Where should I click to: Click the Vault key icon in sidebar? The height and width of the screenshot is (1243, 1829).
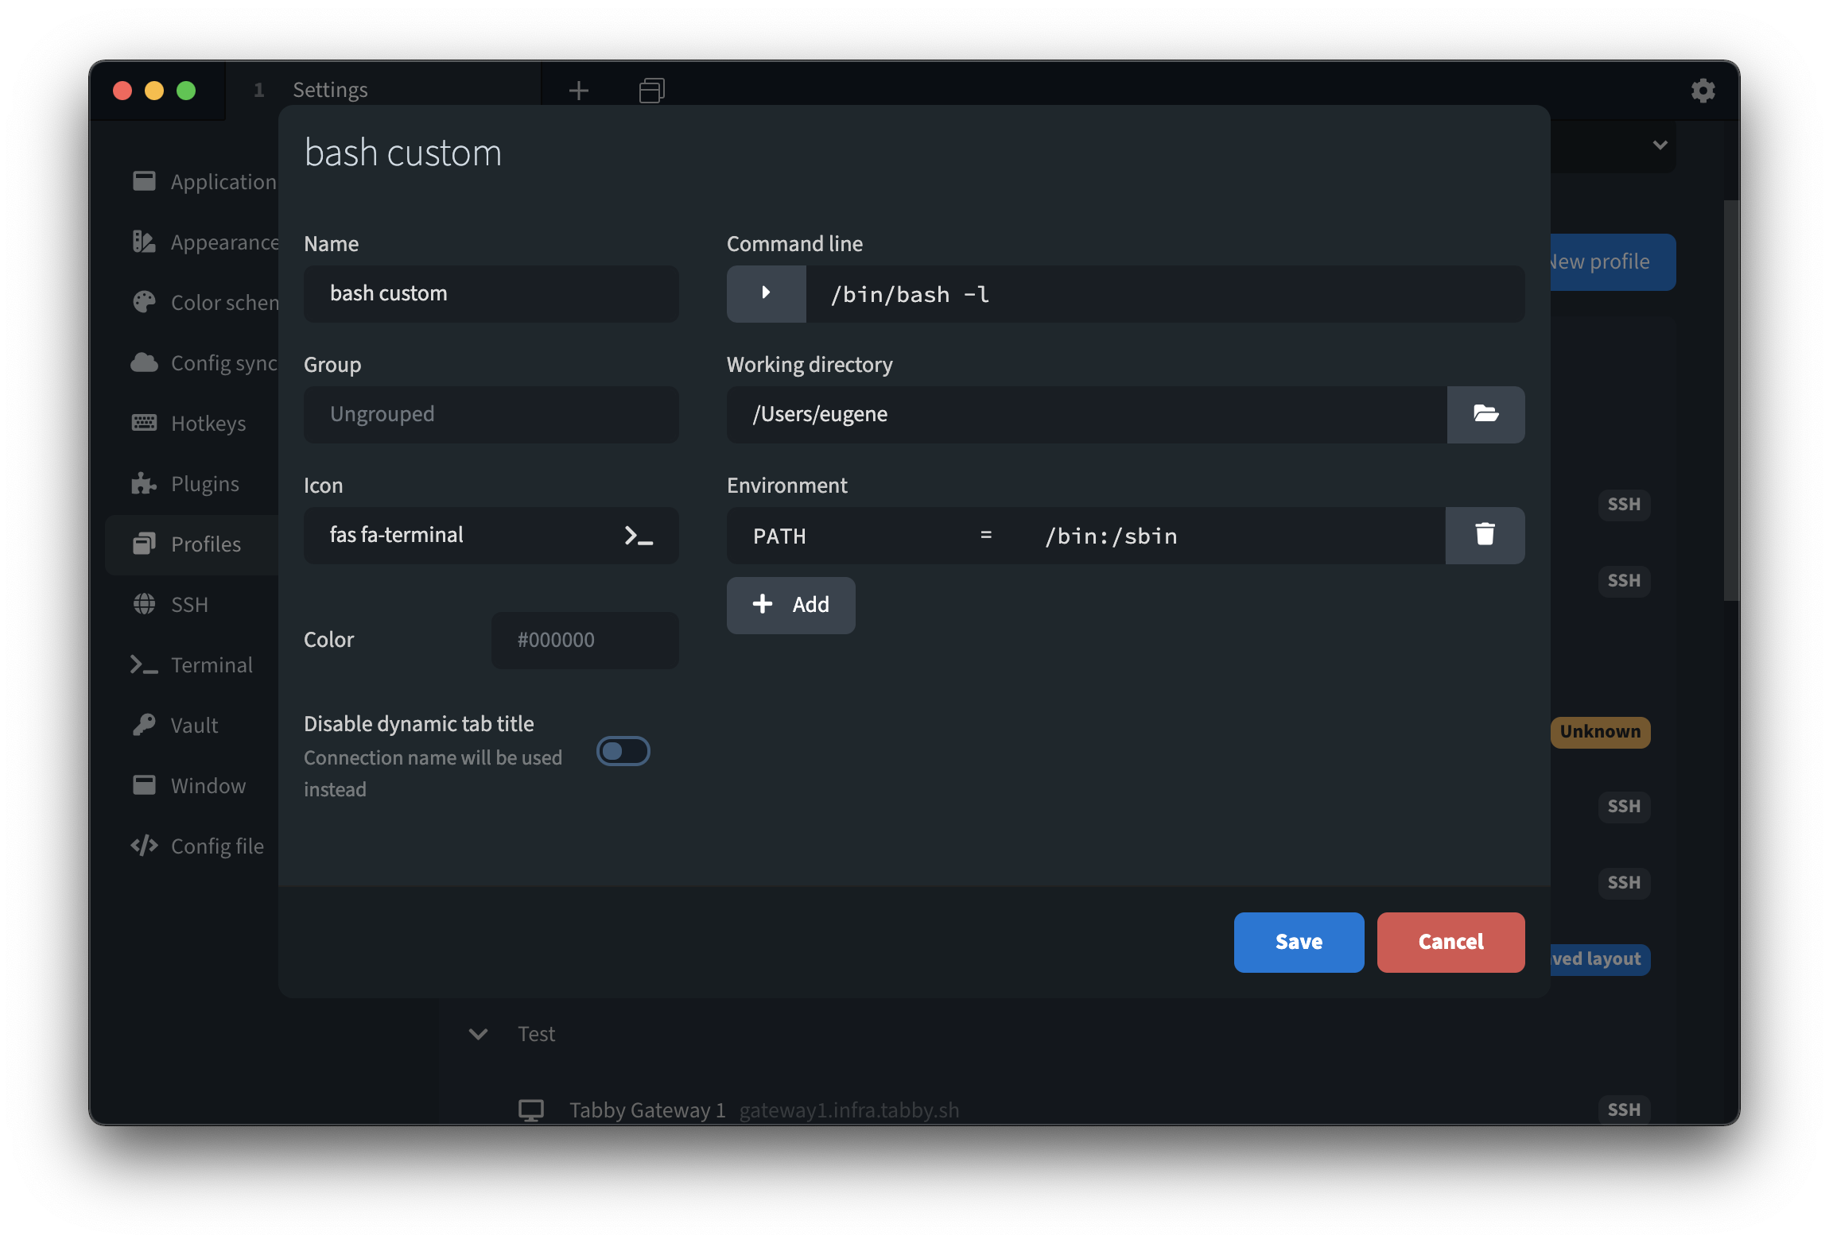point(145,725)
